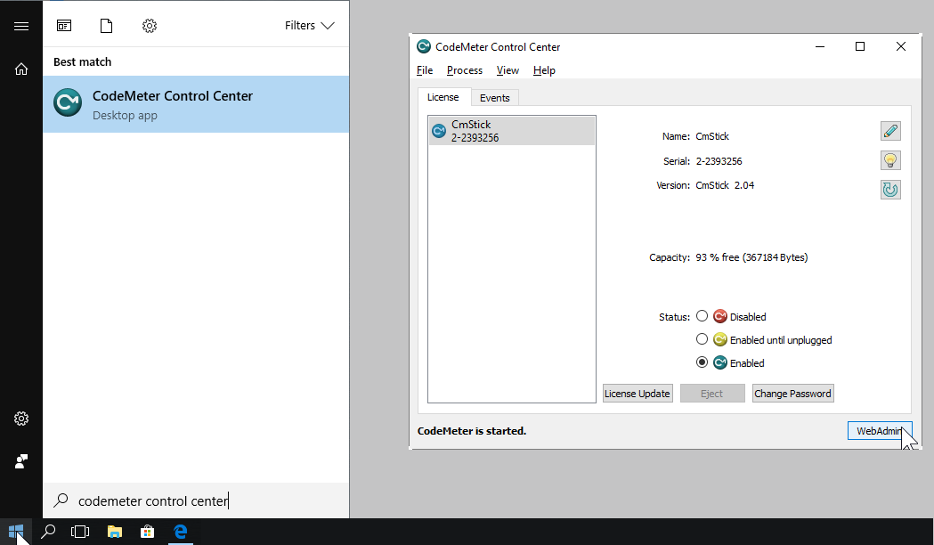Open the File Explorer taskbar icon
The height and width of the screenshot is (545, 934).
click(x=114, y=532)
